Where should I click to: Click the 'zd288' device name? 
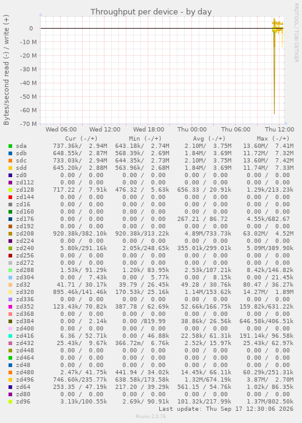click(25, 270)
